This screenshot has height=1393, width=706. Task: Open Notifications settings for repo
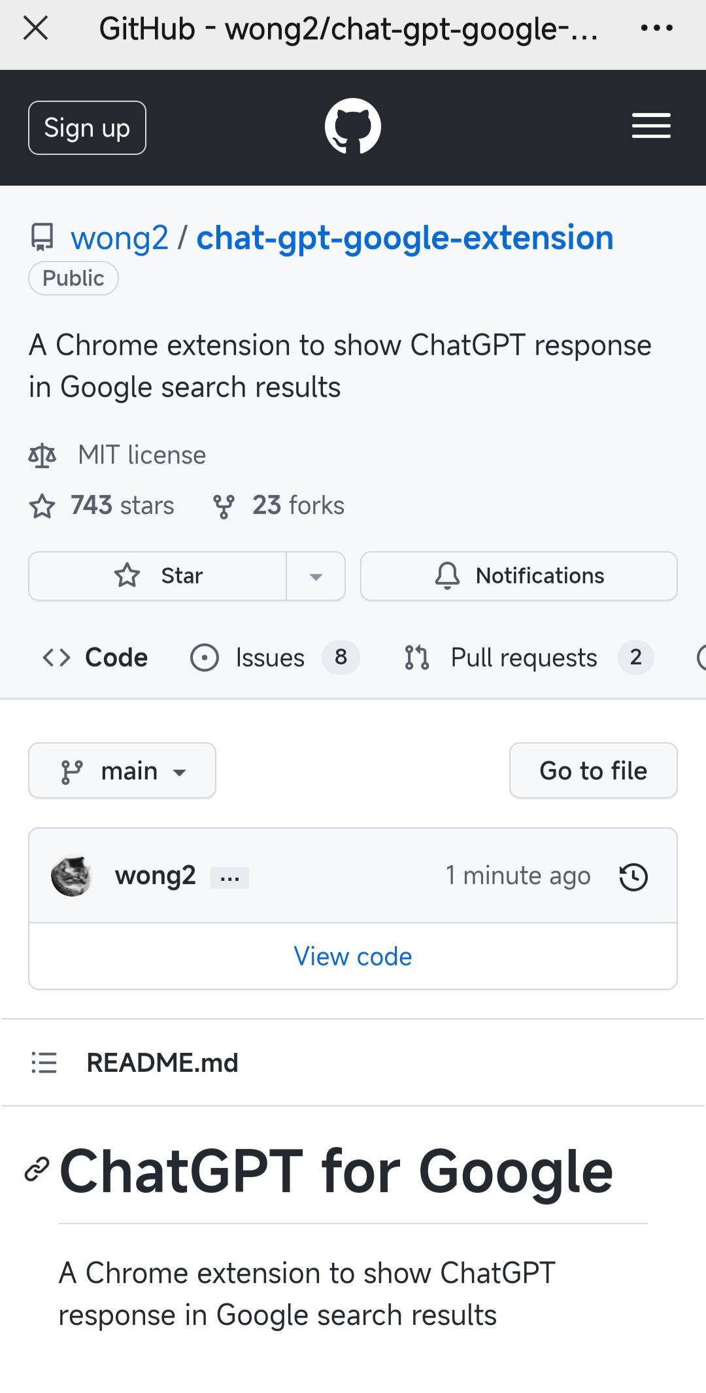pyautogui.click(x=519, y=576)
